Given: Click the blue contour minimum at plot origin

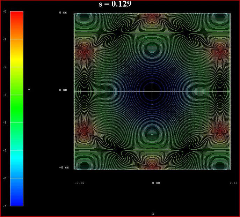Looking at the screenshot, I should click(x=153, y=91).
